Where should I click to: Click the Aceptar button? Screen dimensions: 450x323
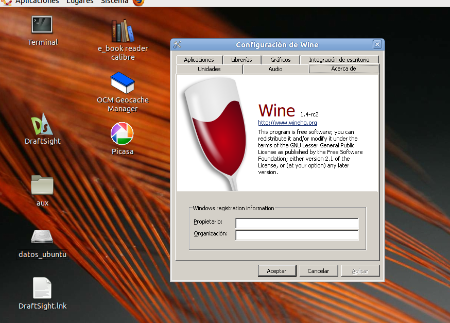[x=277, y=271]
